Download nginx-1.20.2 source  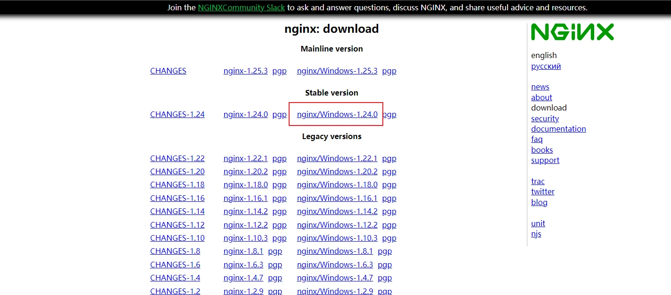[x=246, y=171]
